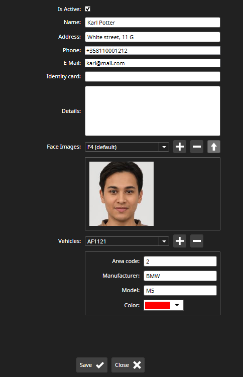
Task: Click the face photo thumbnail
Action: [x=122, y=194]
